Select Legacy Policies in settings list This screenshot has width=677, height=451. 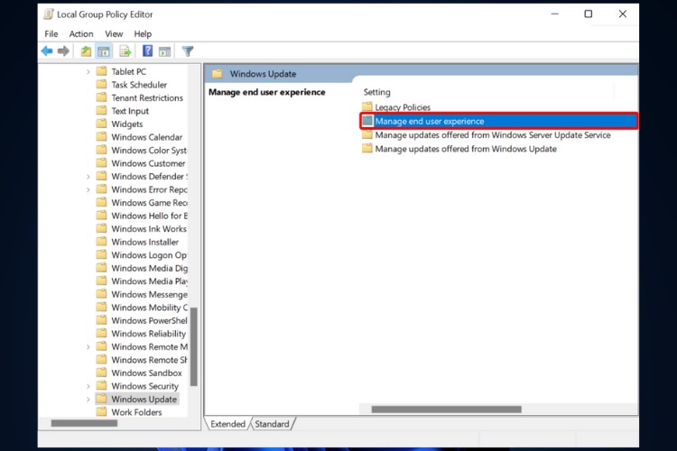403,107
